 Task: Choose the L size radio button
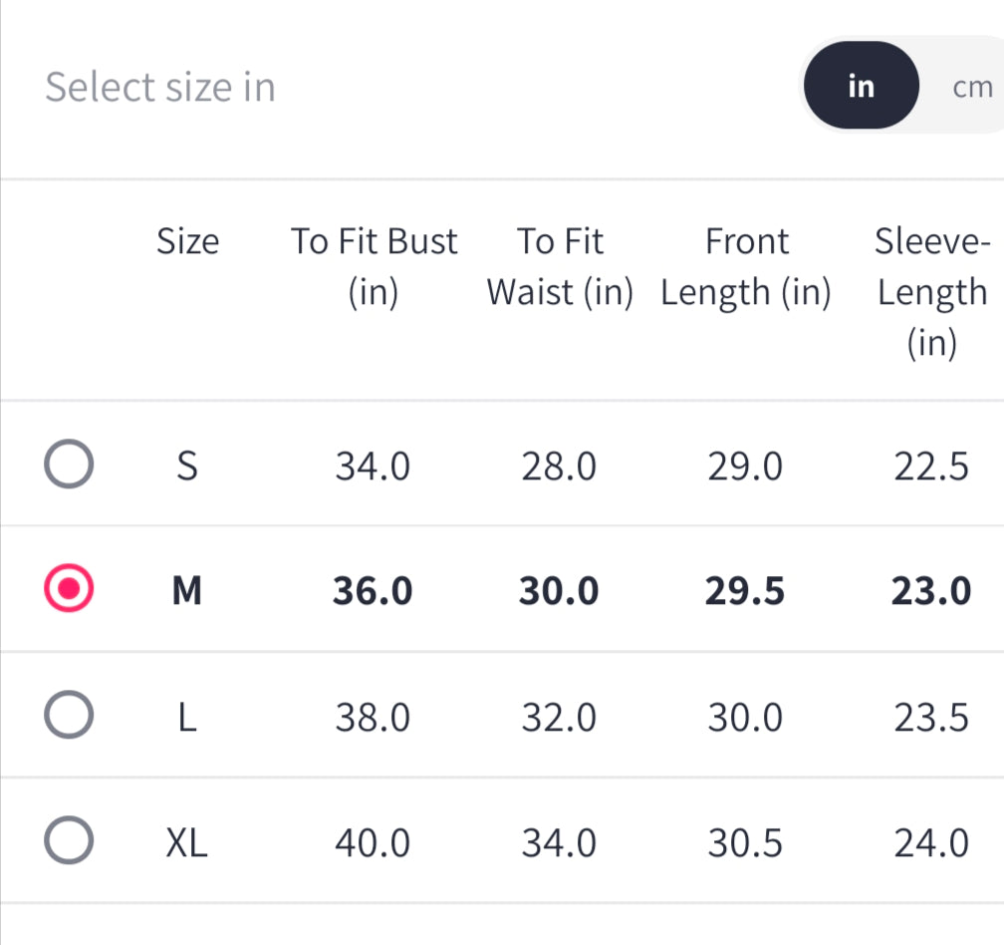click(70, 717)
